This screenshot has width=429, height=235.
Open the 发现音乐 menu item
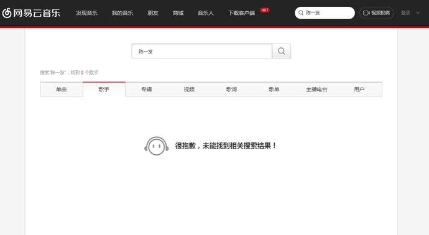(x=86, y=13)
